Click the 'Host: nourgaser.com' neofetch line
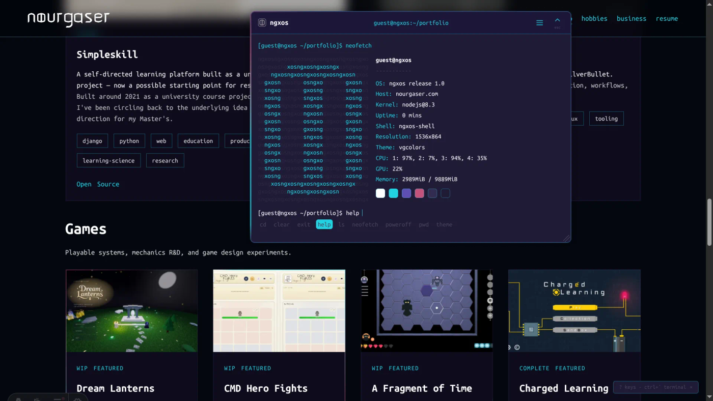 coord(407,94)
